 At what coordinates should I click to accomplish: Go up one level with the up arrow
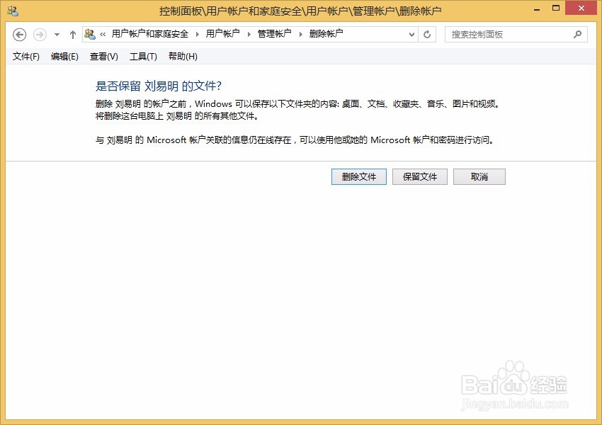(x=73, y=35)
